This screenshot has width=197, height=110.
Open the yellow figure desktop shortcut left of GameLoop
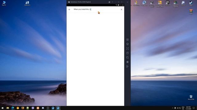(x=136, y=3)
